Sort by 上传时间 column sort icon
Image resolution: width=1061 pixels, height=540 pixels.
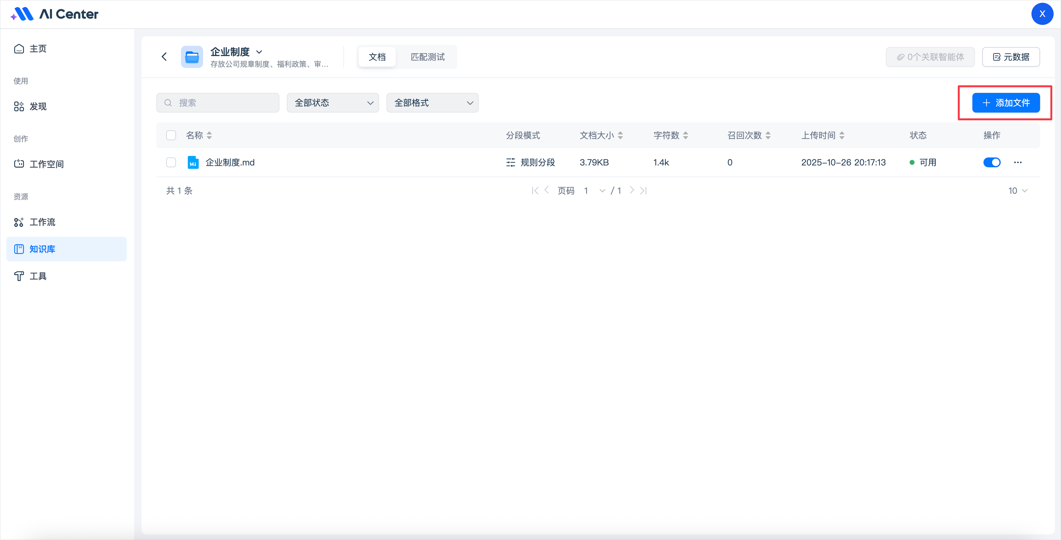tap(842, 135)
